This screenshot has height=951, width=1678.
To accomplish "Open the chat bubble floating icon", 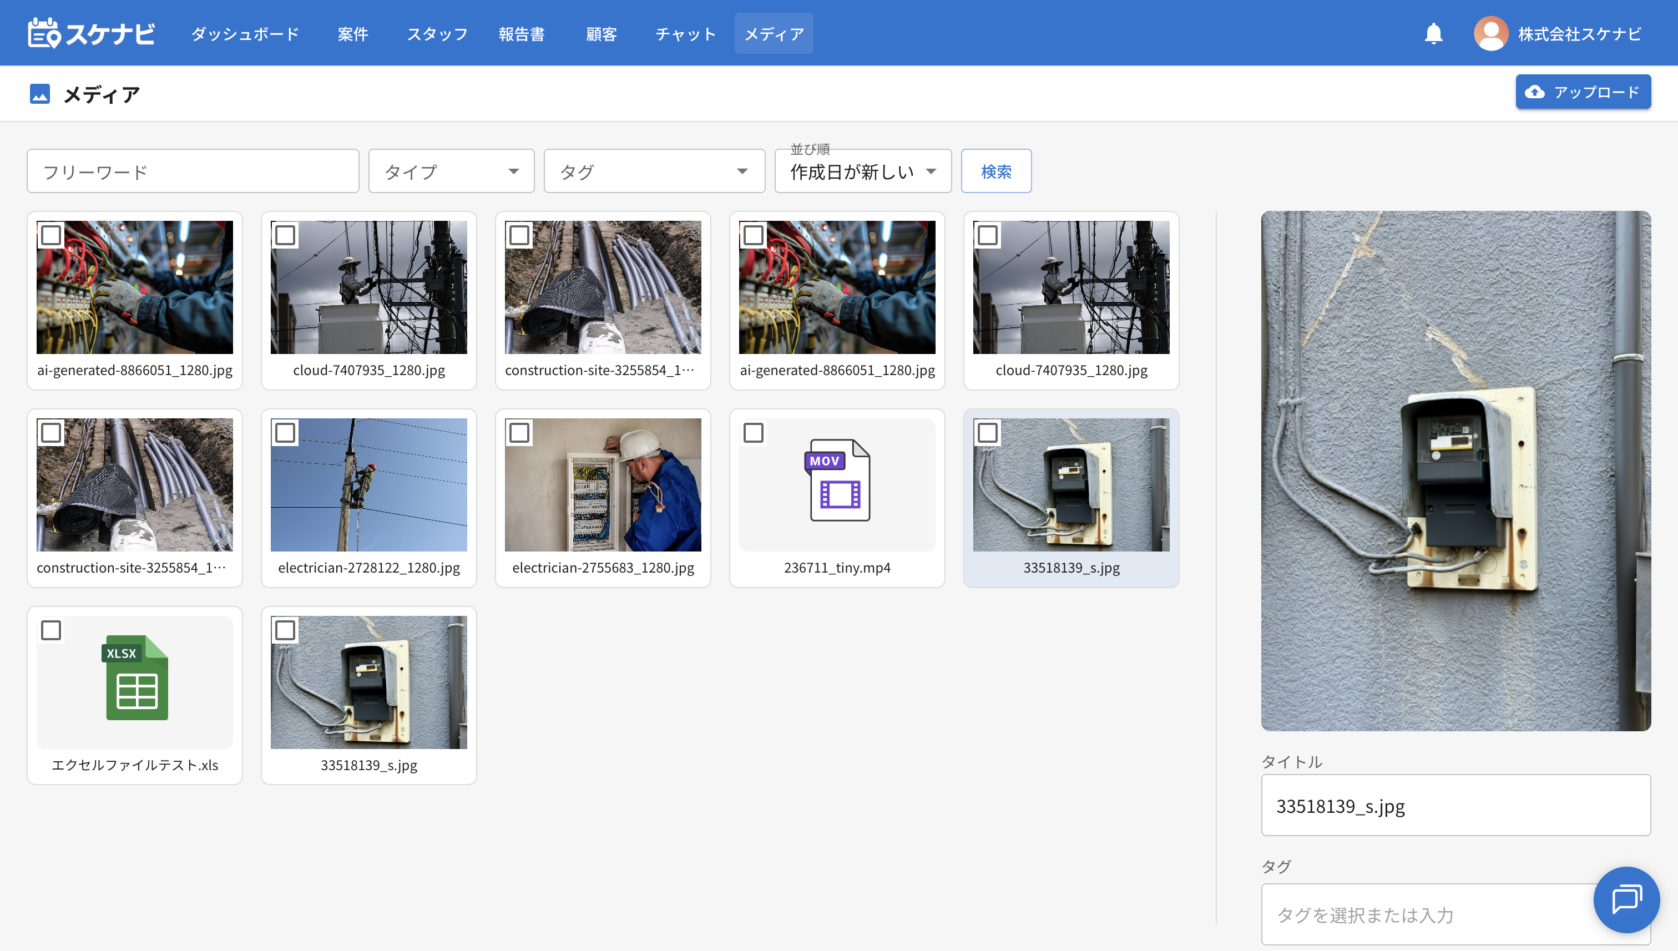I will click(x=1626, y=899).
